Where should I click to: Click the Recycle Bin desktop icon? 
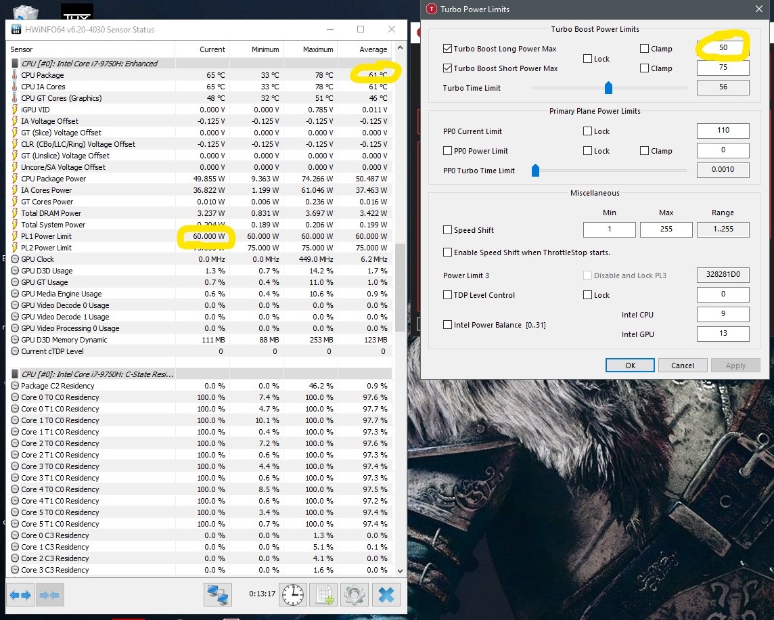tap(26, 12)
